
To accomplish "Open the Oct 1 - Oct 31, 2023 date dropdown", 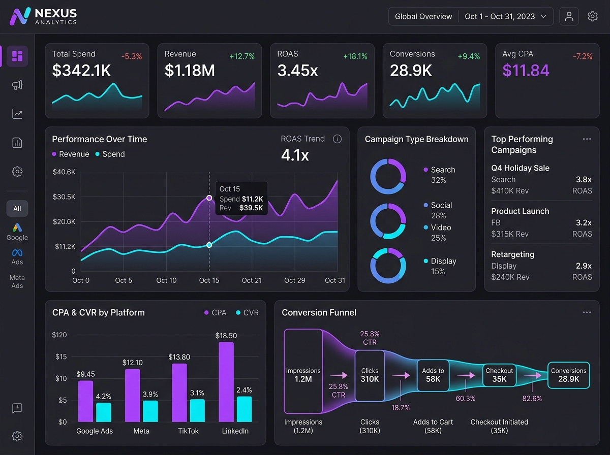I will [506, 16].
